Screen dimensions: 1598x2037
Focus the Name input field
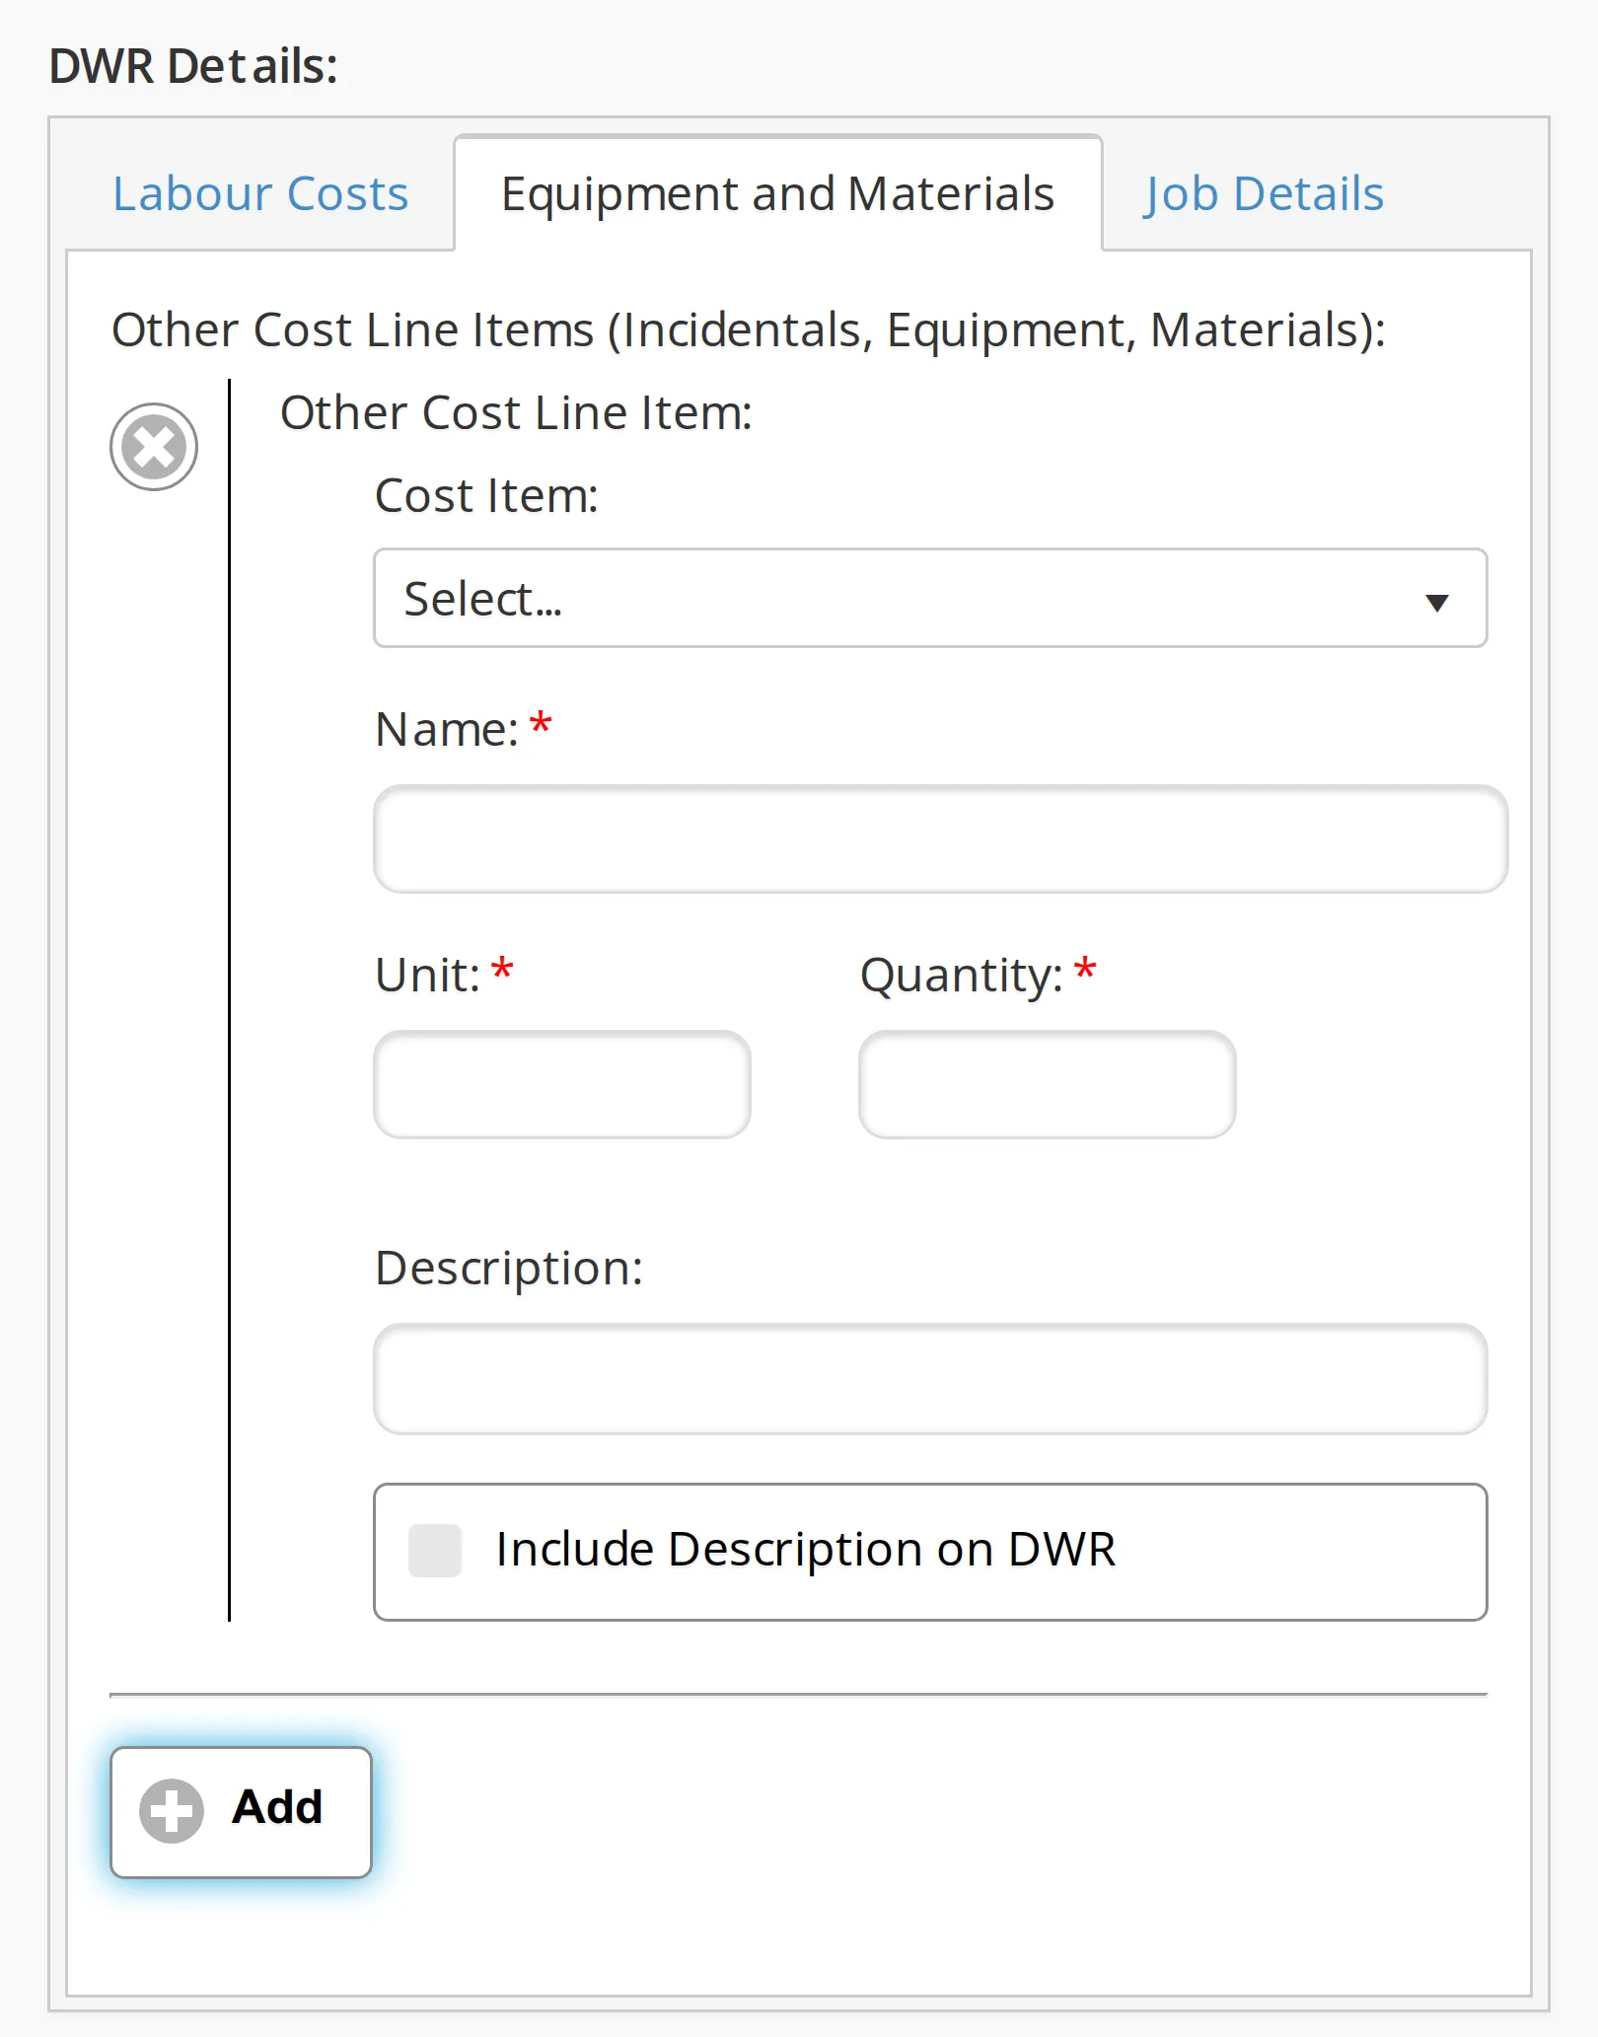pyautogui.click(x=940, y=839)
